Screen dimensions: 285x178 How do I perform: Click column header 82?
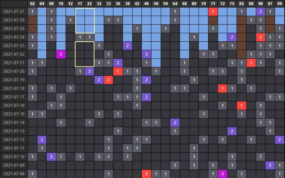(x=241, y=4)
